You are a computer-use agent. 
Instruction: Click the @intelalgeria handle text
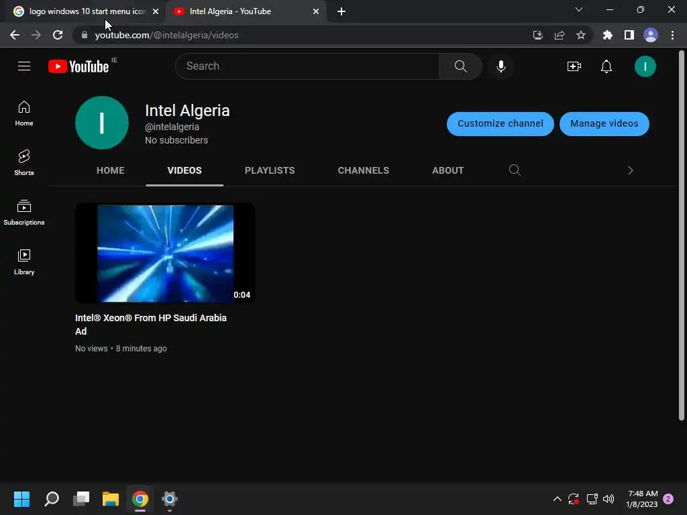pos(172,127)
